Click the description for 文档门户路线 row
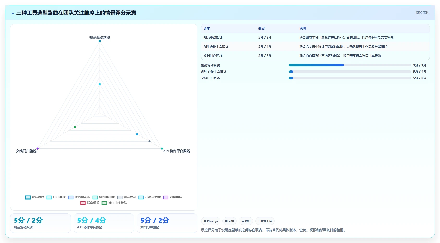Screen dimensions: 440x243 pyautogui.click(x=340, y=56)
